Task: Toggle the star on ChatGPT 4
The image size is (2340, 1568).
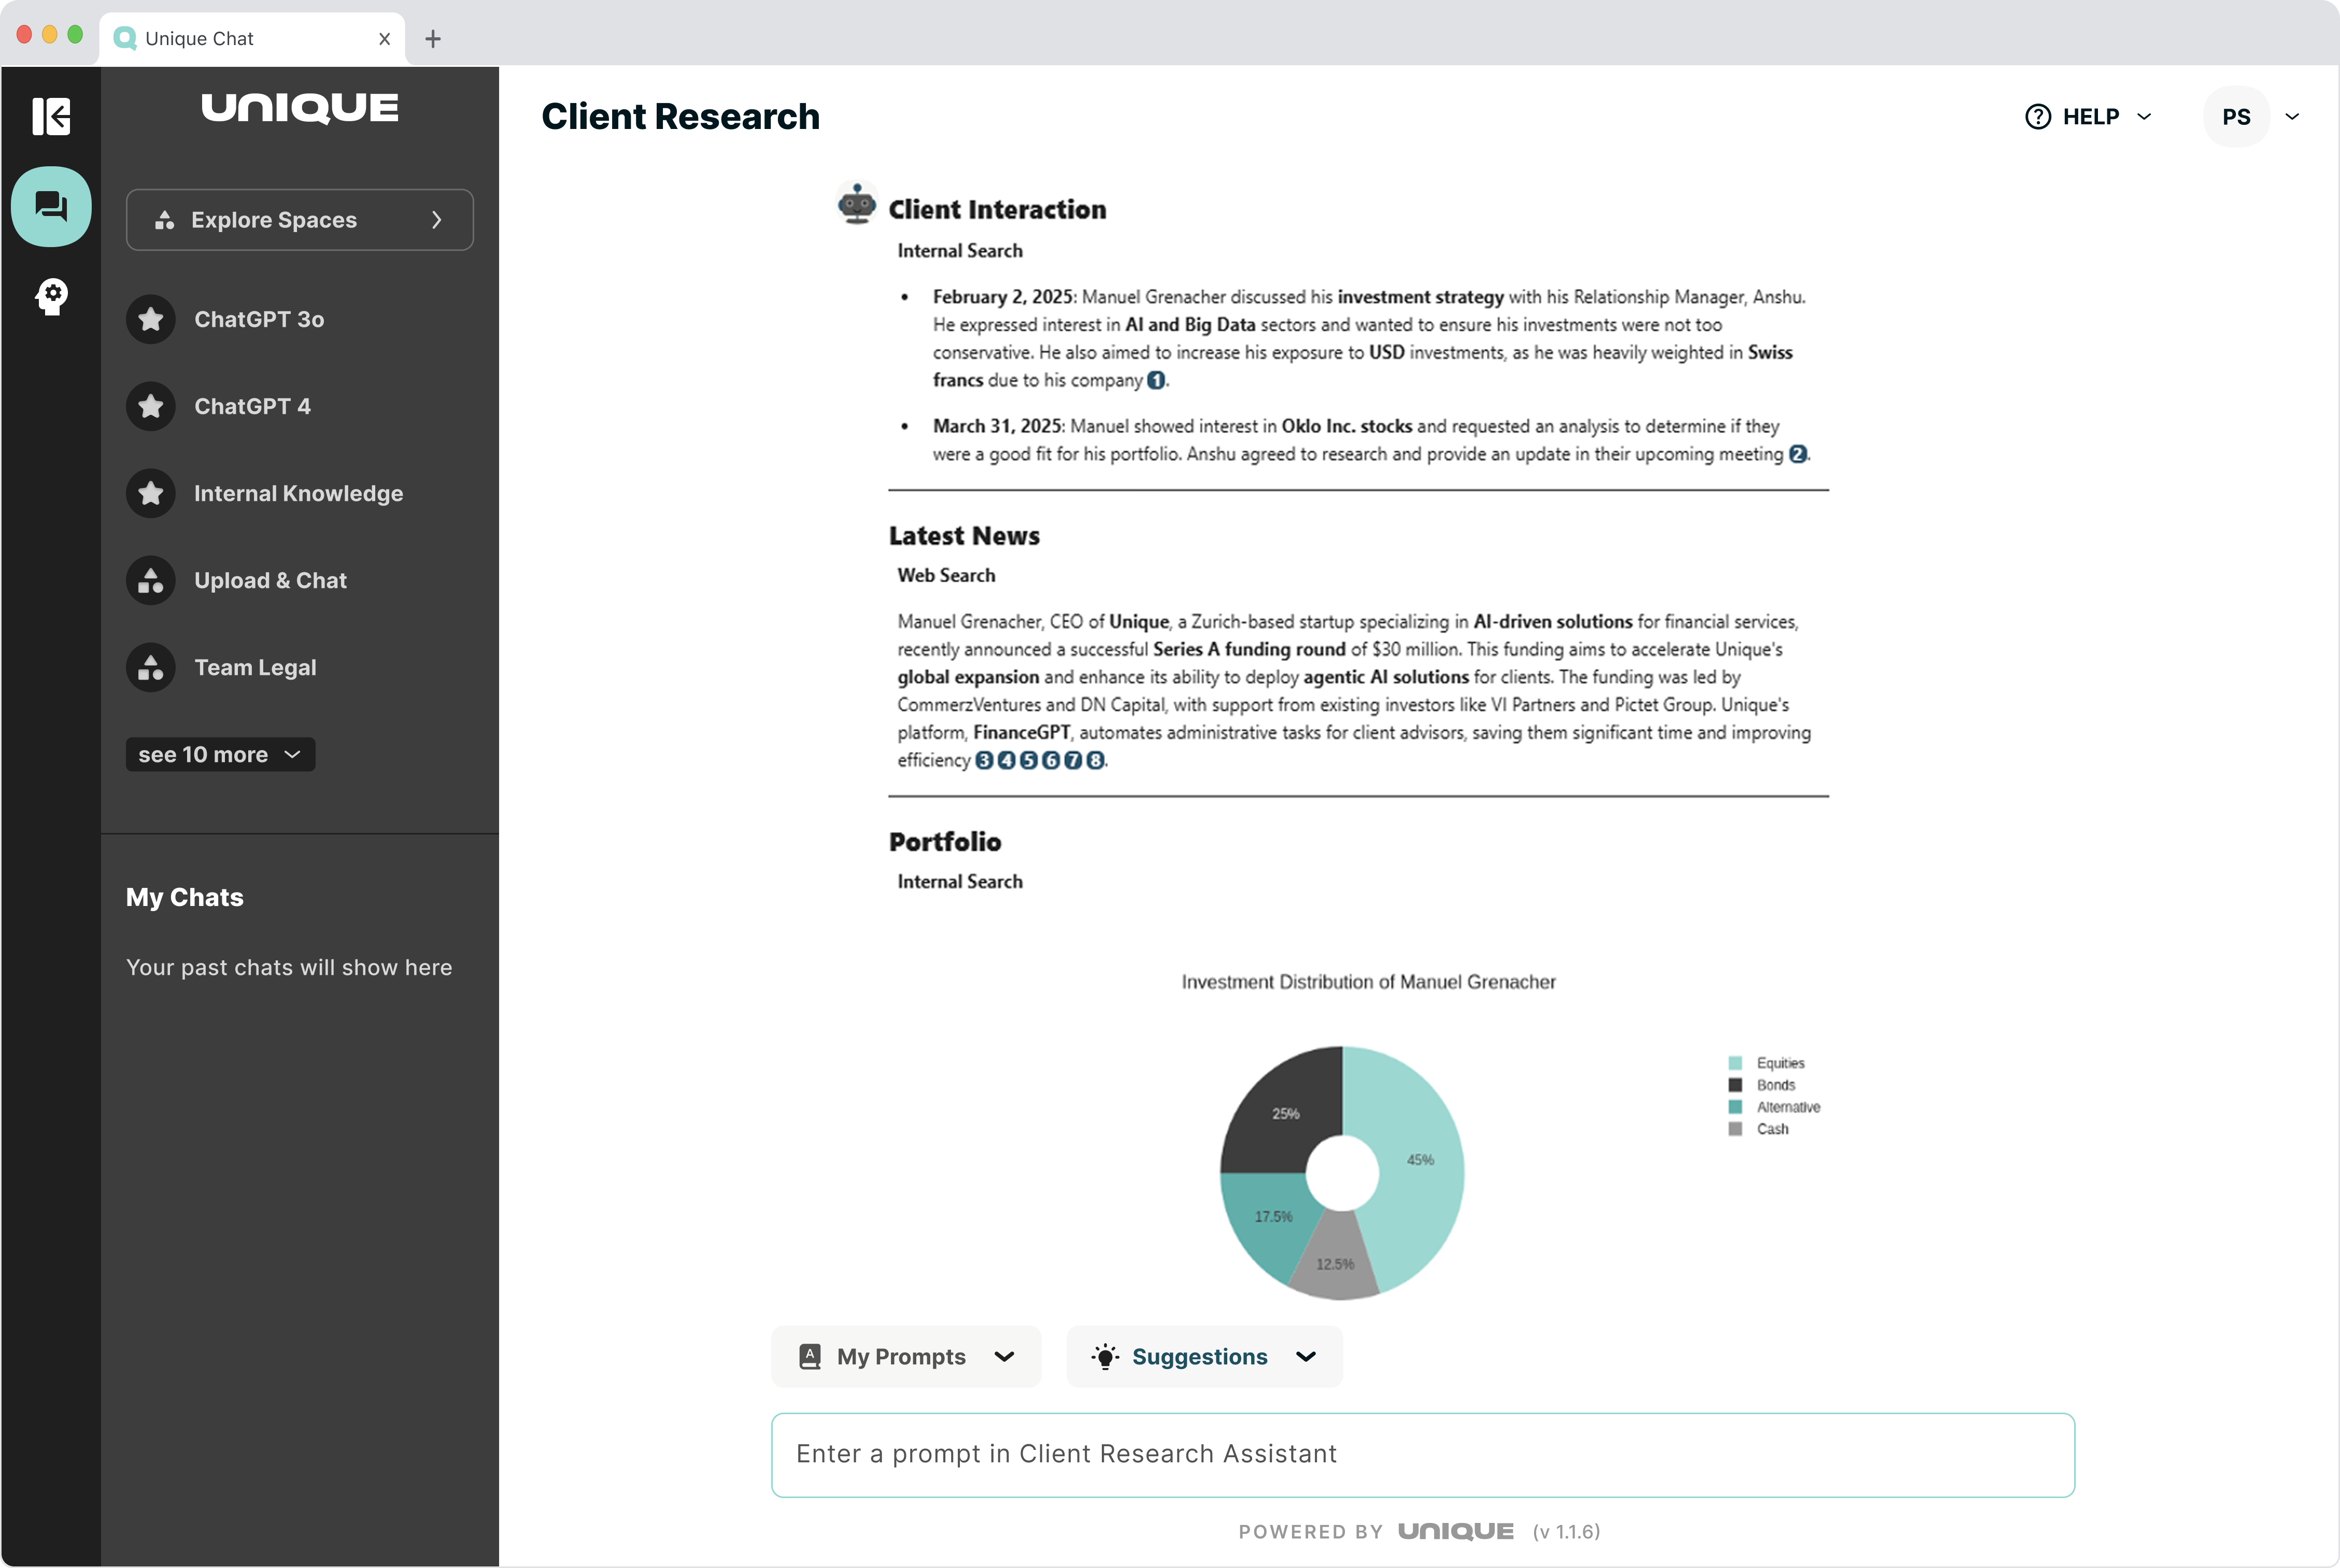Action: pyautogui.click(x=151, y=406)
